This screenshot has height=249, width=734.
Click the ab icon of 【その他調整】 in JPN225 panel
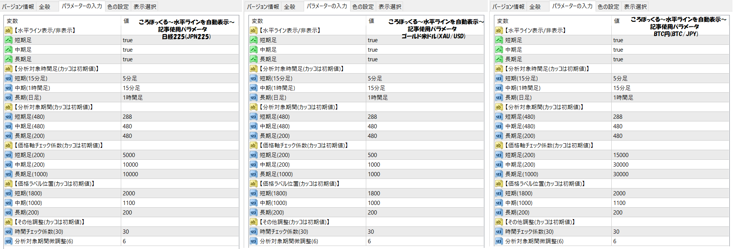pos(8,222)
